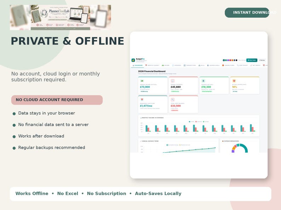The height and width of the screenshot is (210, 281).
Task: Click 'Data stays in your browser' text
Action: (47, 113)
